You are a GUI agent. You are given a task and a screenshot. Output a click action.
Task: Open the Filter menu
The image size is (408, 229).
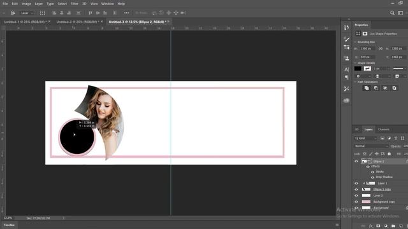point(74,4)
